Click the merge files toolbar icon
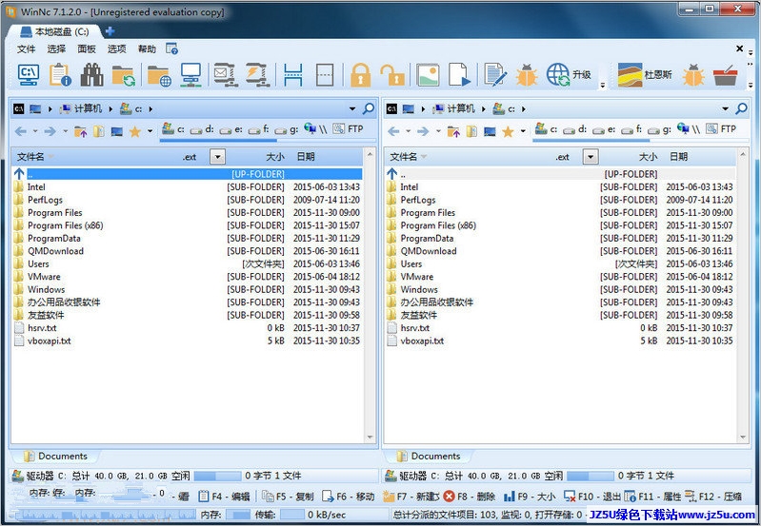The image size is (761, 526). coord(325,75)
